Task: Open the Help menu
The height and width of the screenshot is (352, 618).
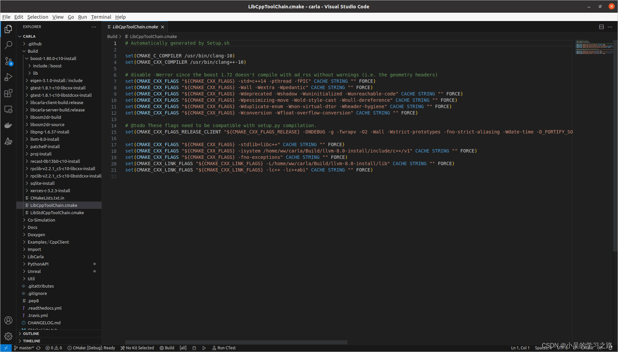Action: [121, 17]
